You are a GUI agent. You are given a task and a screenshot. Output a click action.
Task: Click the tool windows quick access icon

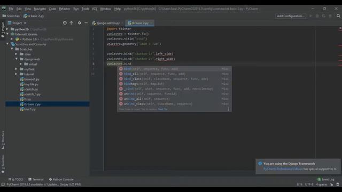tap(3, 185)
